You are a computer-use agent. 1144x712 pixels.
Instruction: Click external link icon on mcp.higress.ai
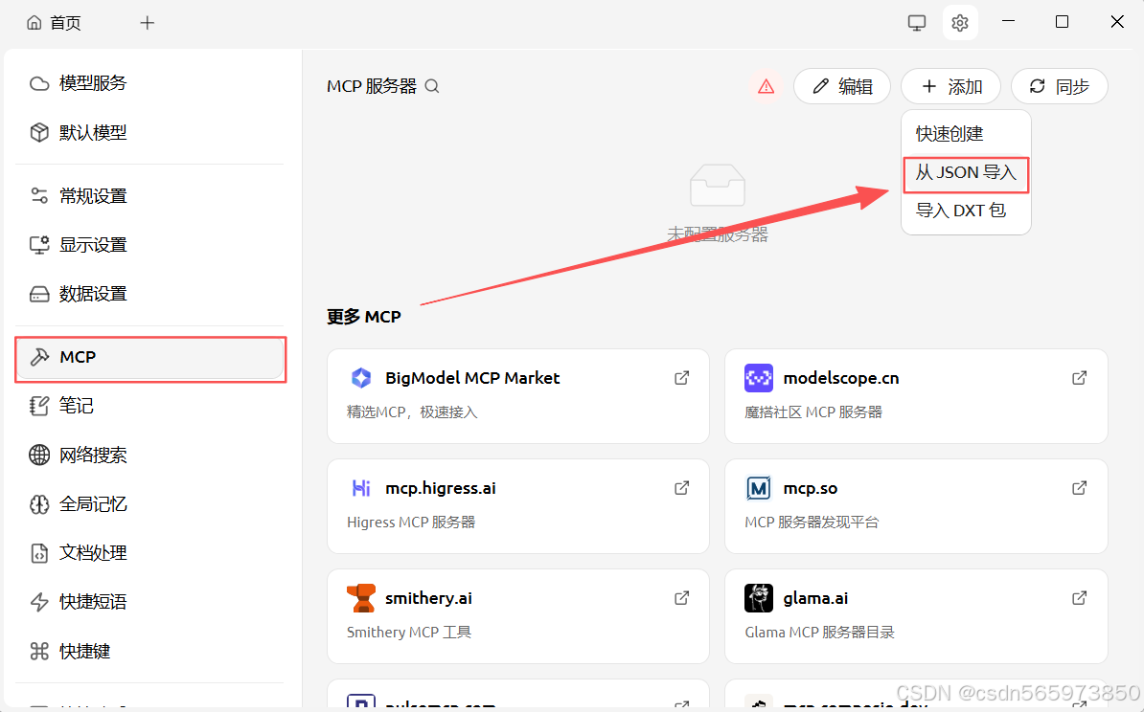[681, 487]
